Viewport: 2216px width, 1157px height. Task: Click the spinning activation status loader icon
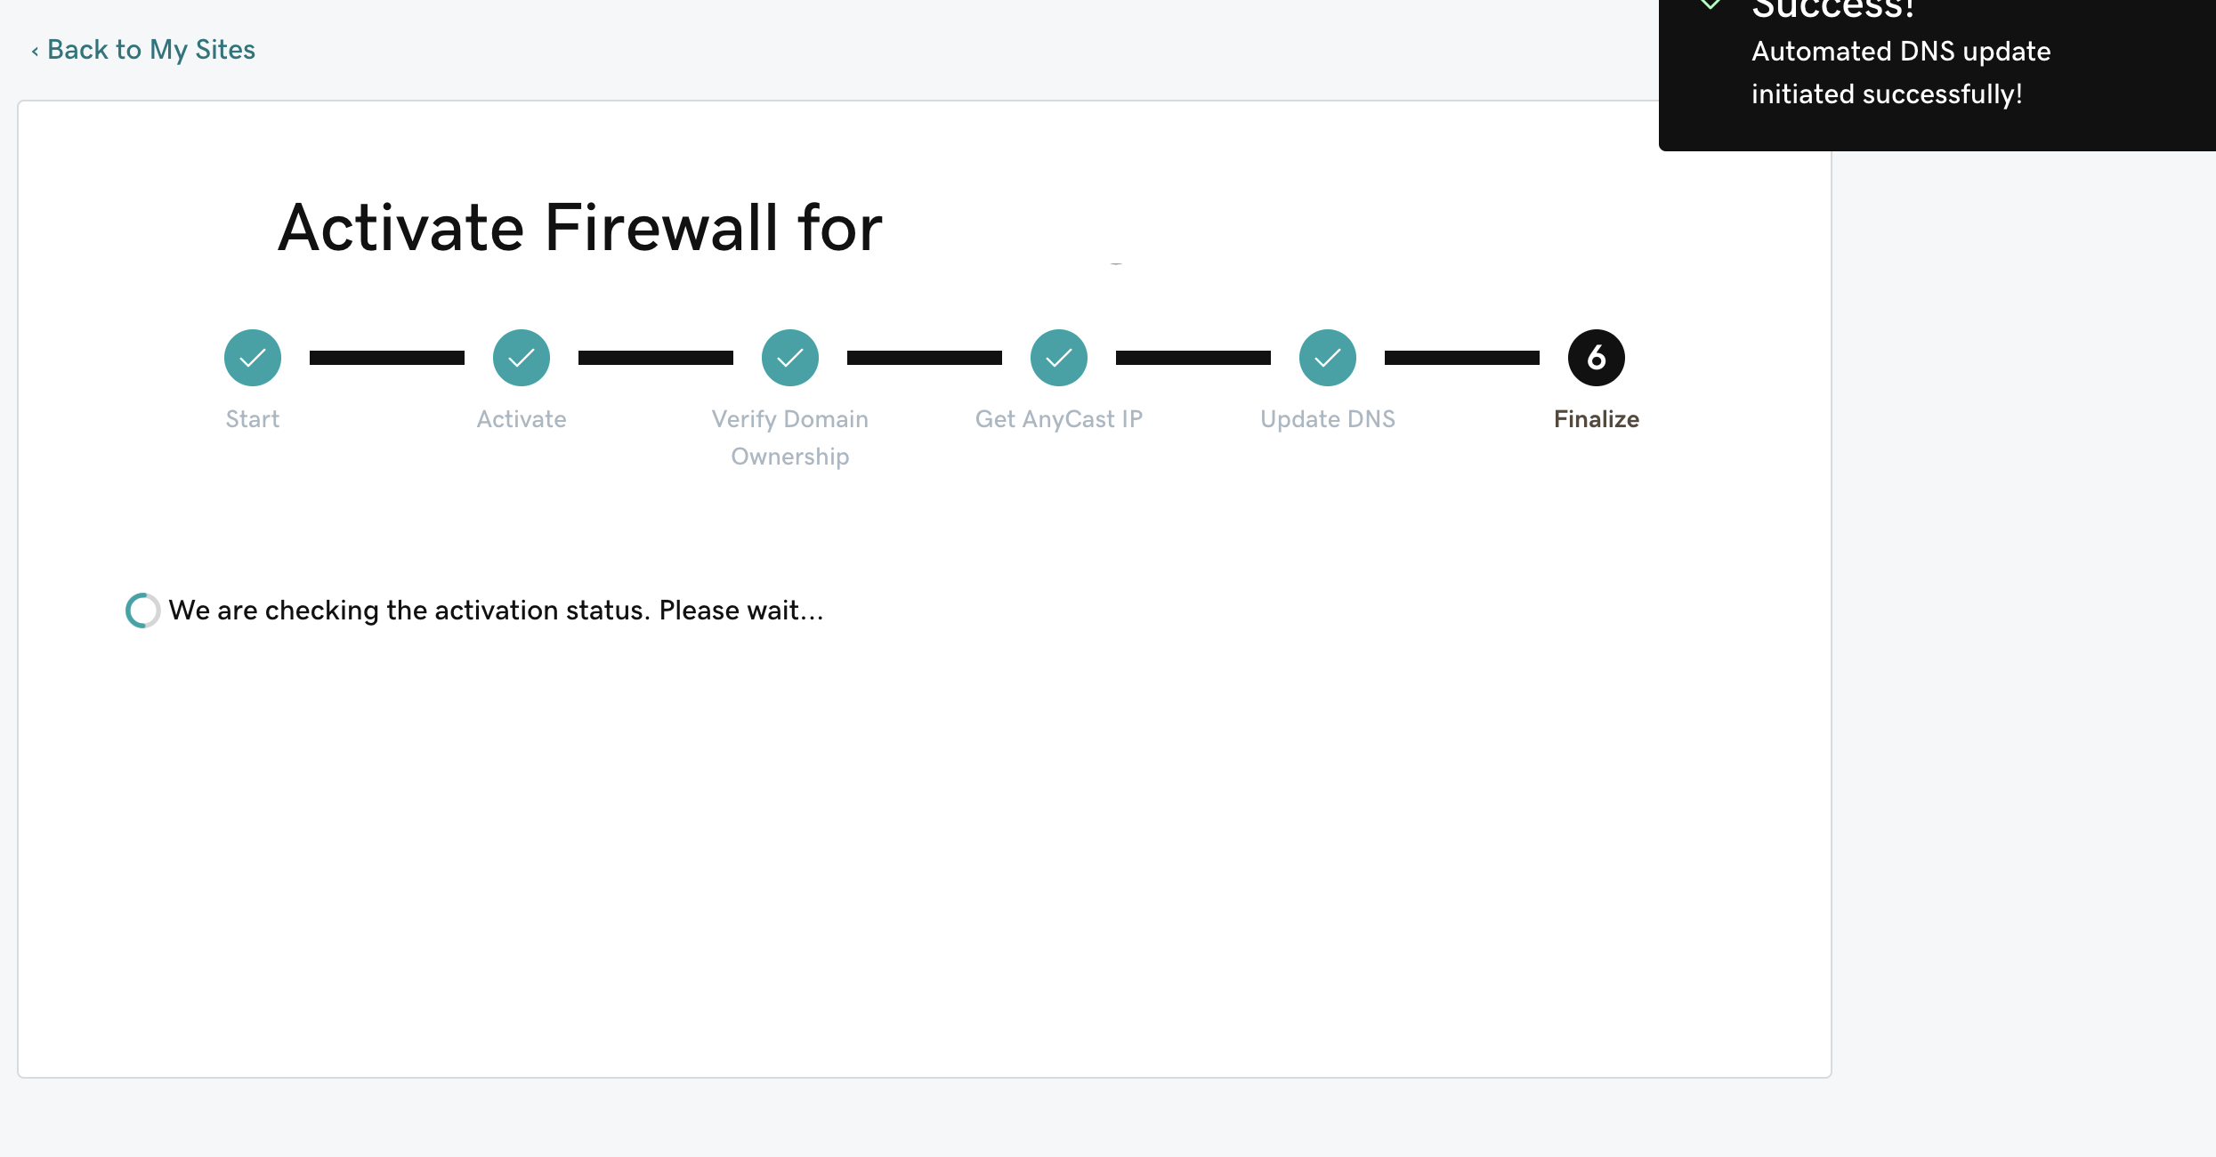point(142,610)
